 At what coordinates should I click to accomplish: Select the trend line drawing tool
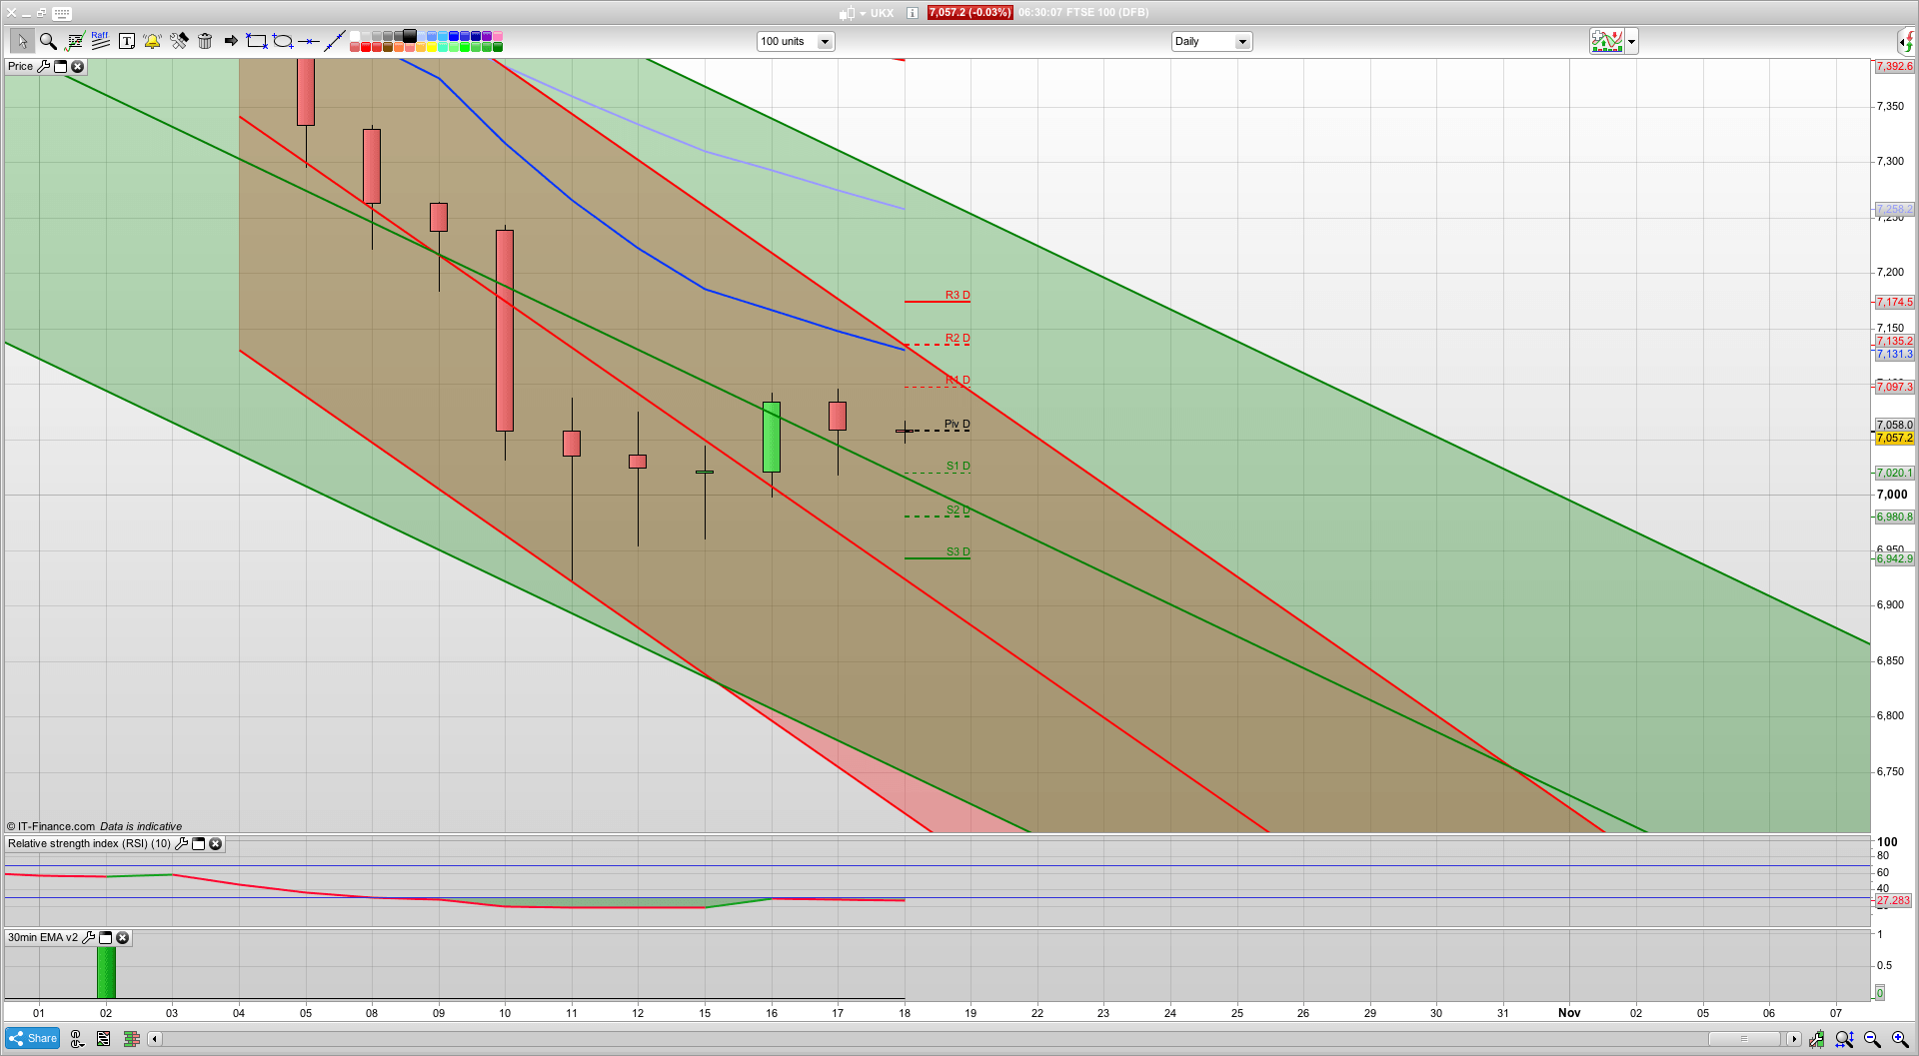click(x=334, y=41)
